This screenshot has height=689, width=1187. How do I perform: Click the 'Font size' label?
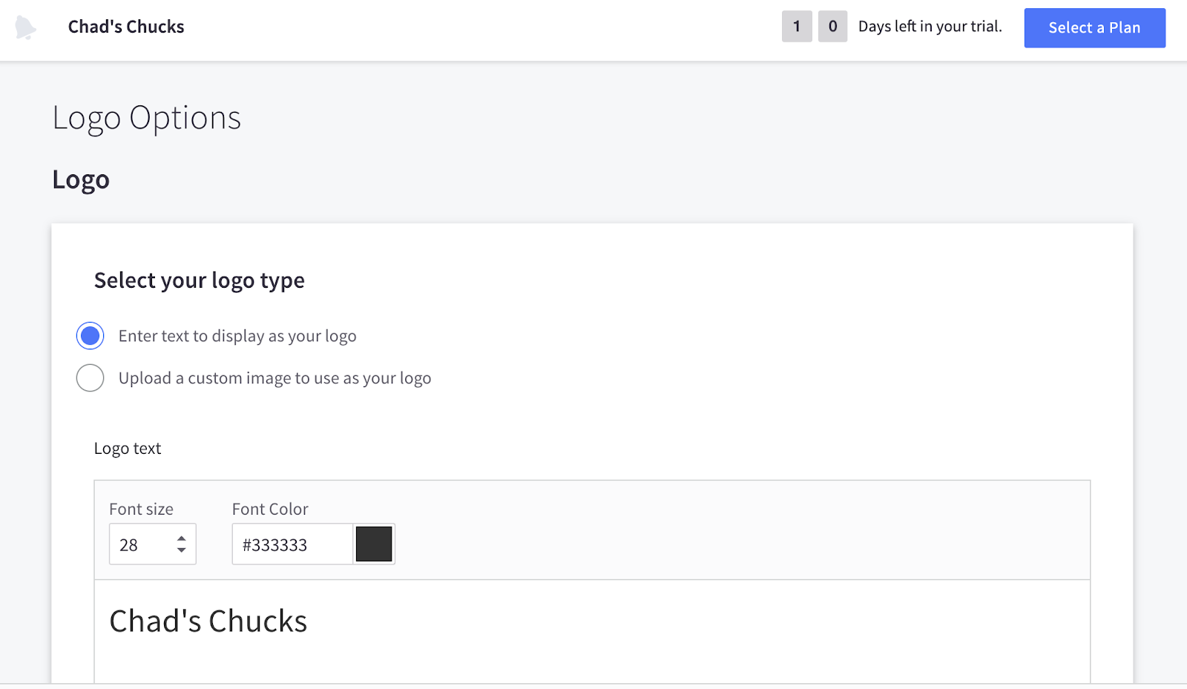[141, 509]
